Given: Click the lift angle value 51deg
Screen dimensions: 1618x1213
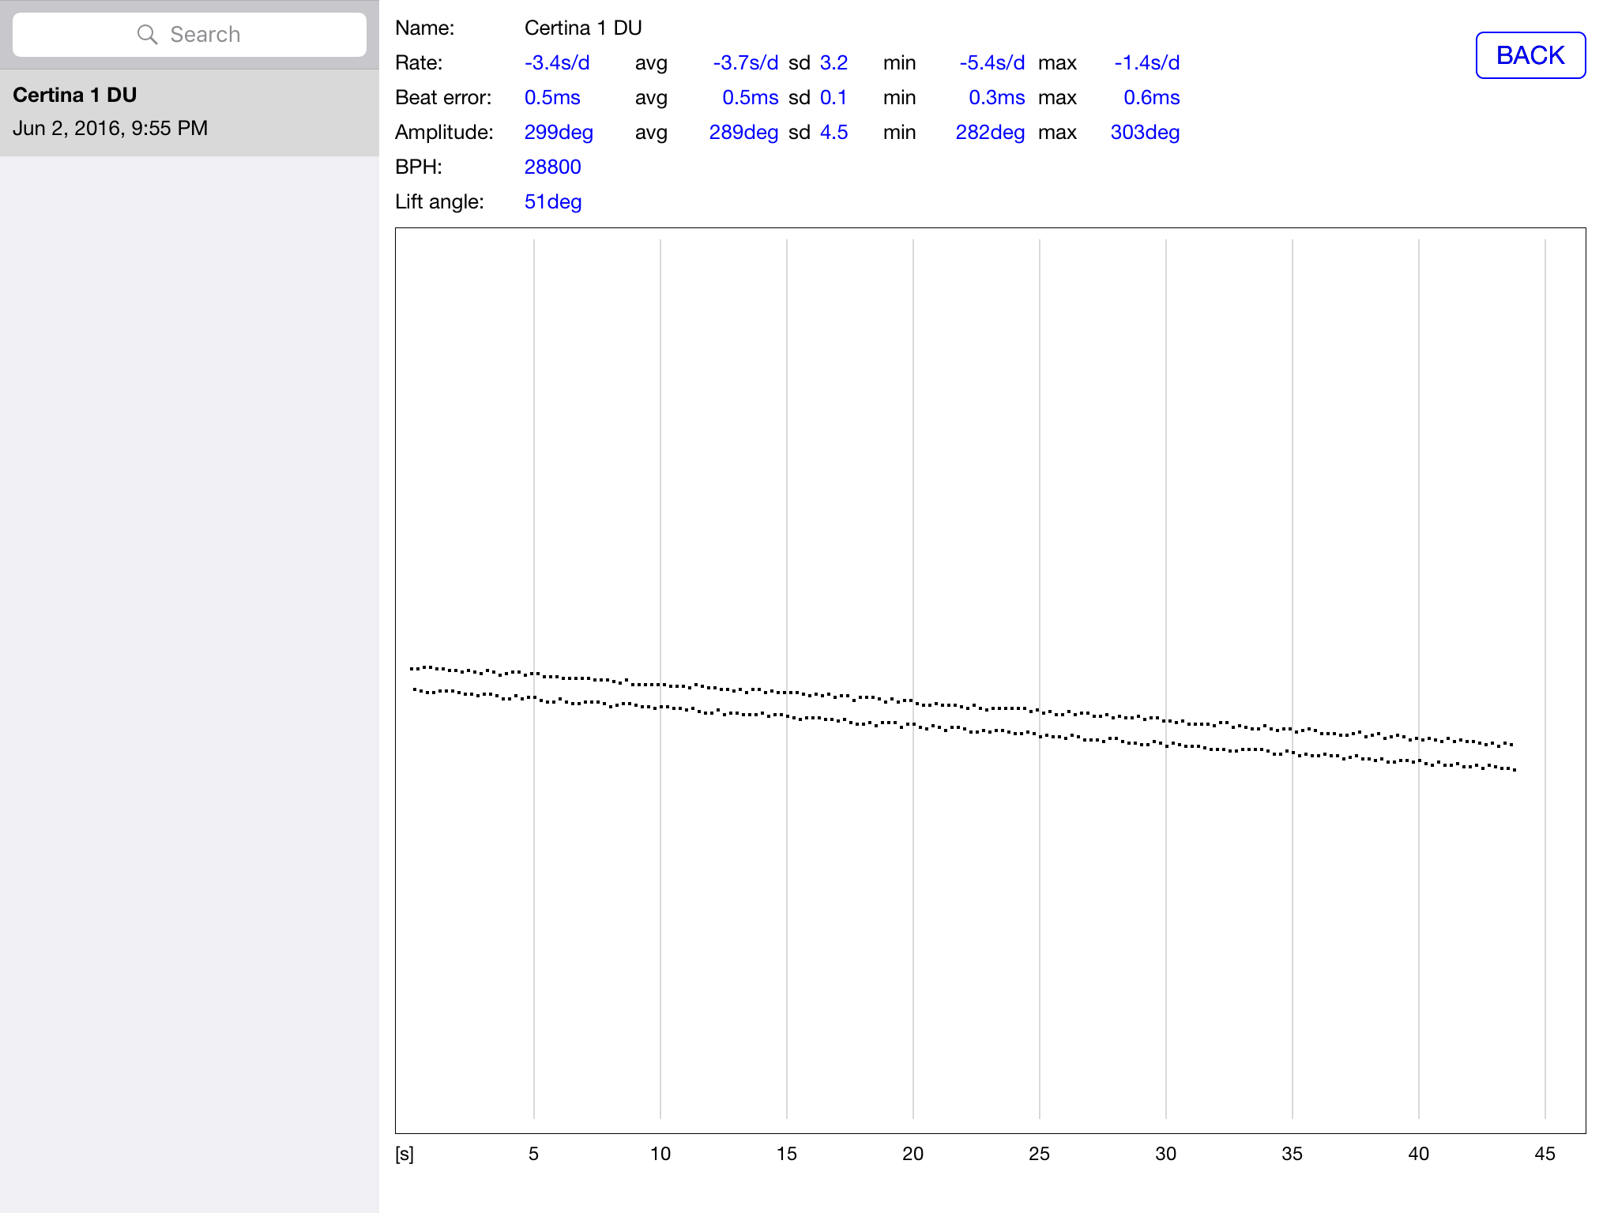Looking at the screenshot, I should [x=553, y=201].
